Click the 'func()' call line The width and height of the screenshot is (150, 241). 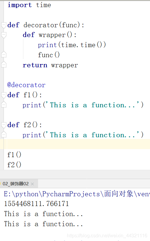pos(49,55)
